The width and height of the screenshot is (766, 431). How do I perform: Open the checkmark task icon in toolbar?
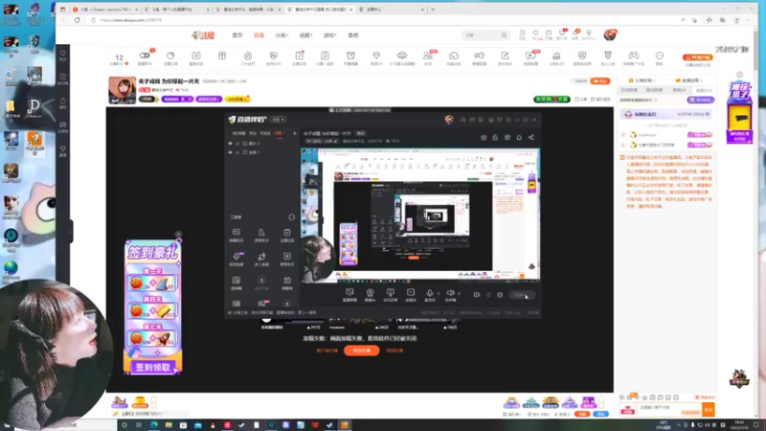[299, 56]
